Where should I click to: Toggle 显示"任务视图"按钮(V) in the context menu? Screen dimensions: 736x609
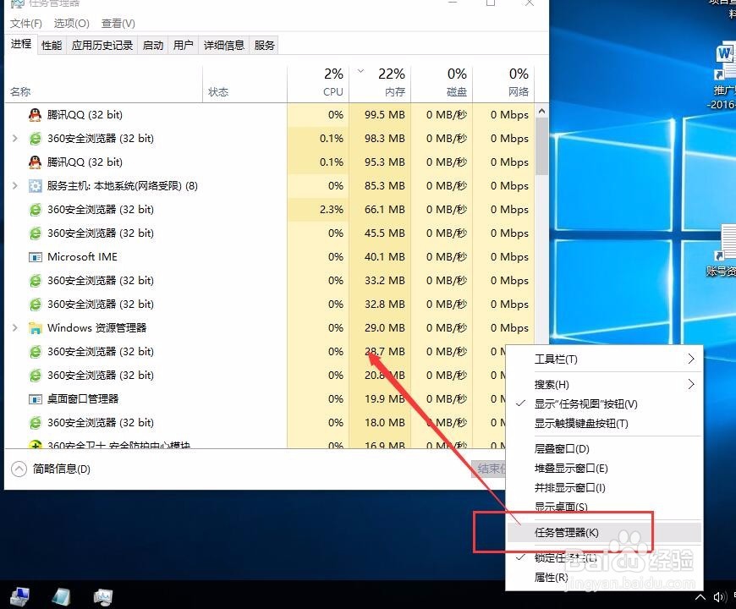click(604, 404)
